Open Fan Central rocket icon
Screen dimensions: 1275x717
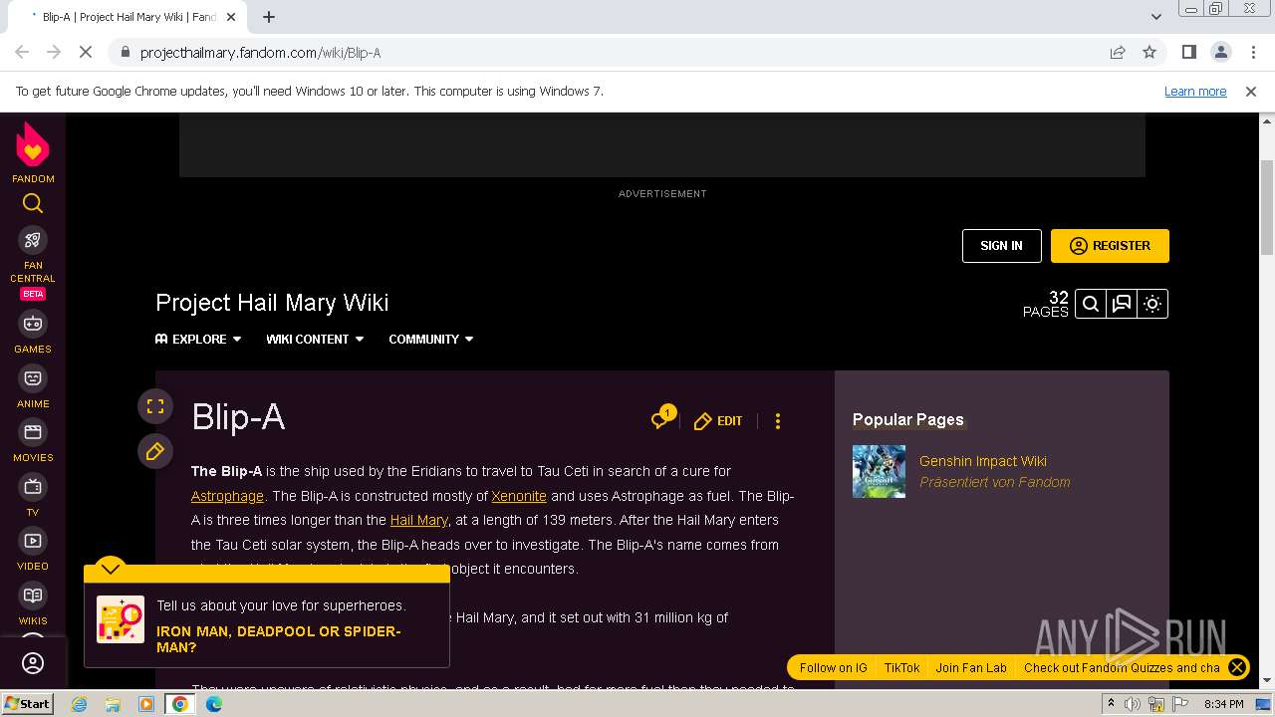click(33, 240)
